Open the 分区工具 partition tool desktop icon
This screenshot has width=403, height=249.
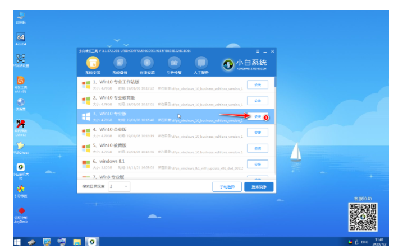[21, 84]
